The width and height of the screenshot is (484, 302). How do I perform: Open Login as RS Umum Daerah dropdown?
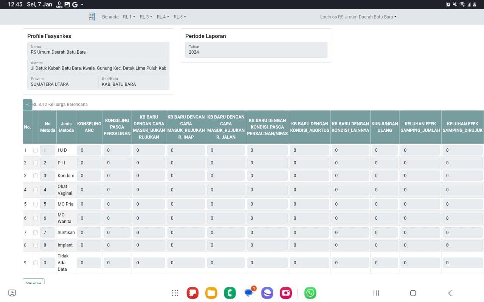[358, 17]
